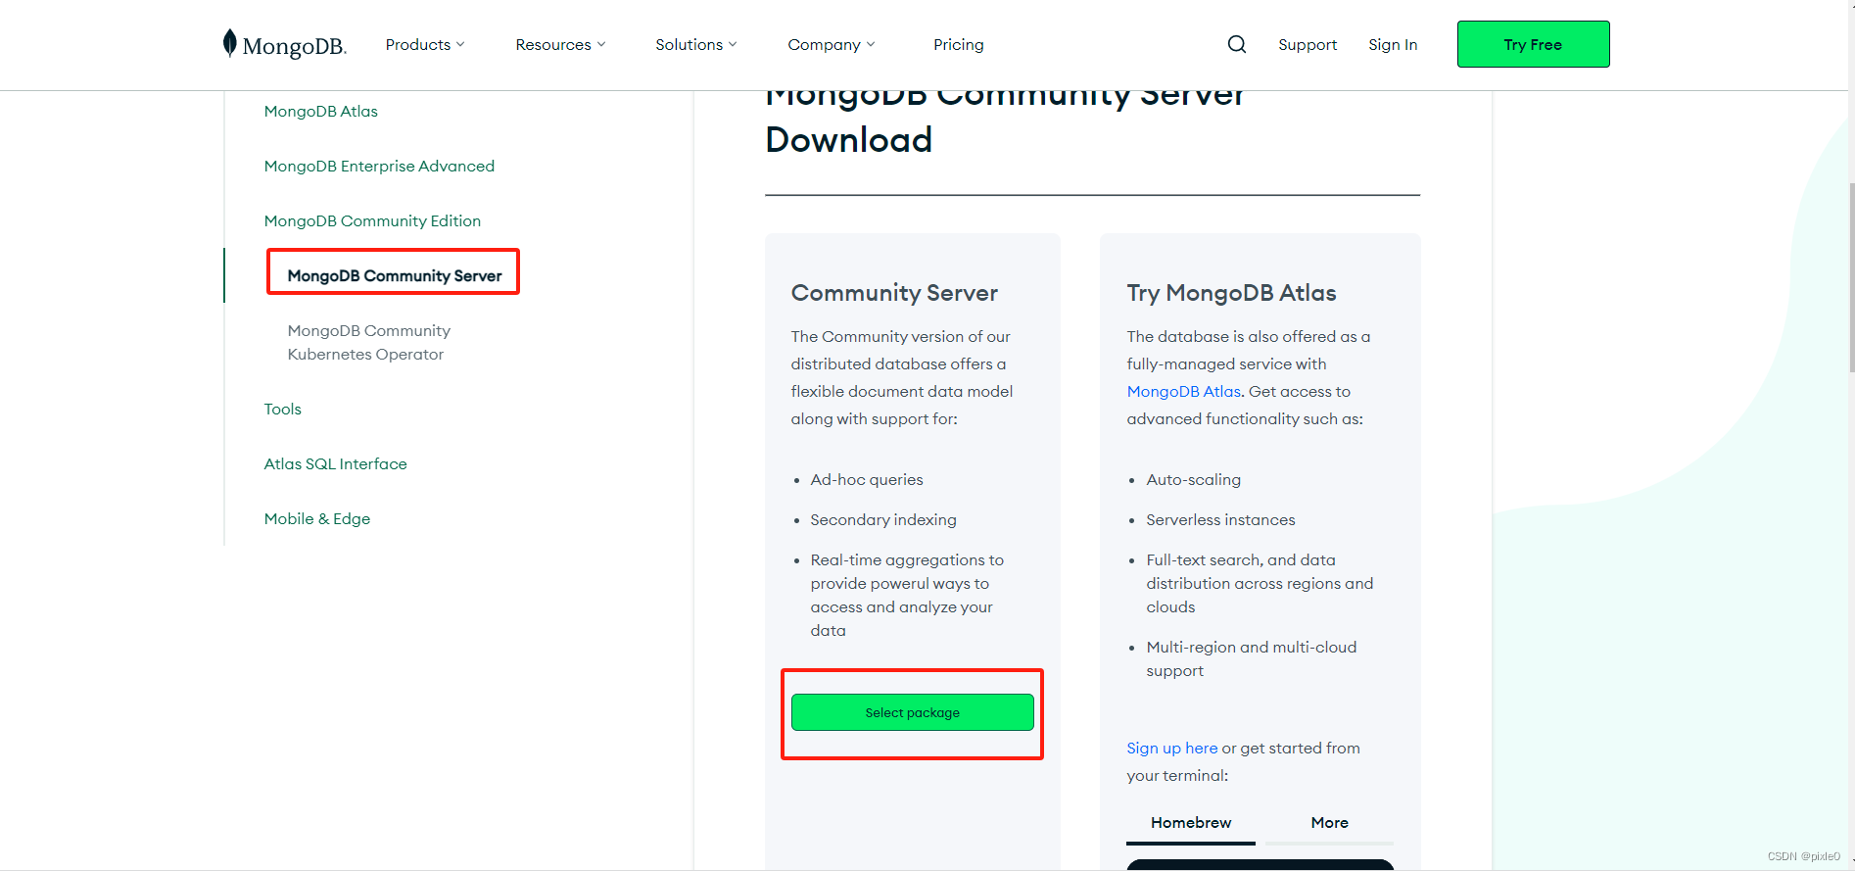Viewport: 1855px width, 871px height.
Task: Open the search magnifier icon
Action: click(1237, 44)
